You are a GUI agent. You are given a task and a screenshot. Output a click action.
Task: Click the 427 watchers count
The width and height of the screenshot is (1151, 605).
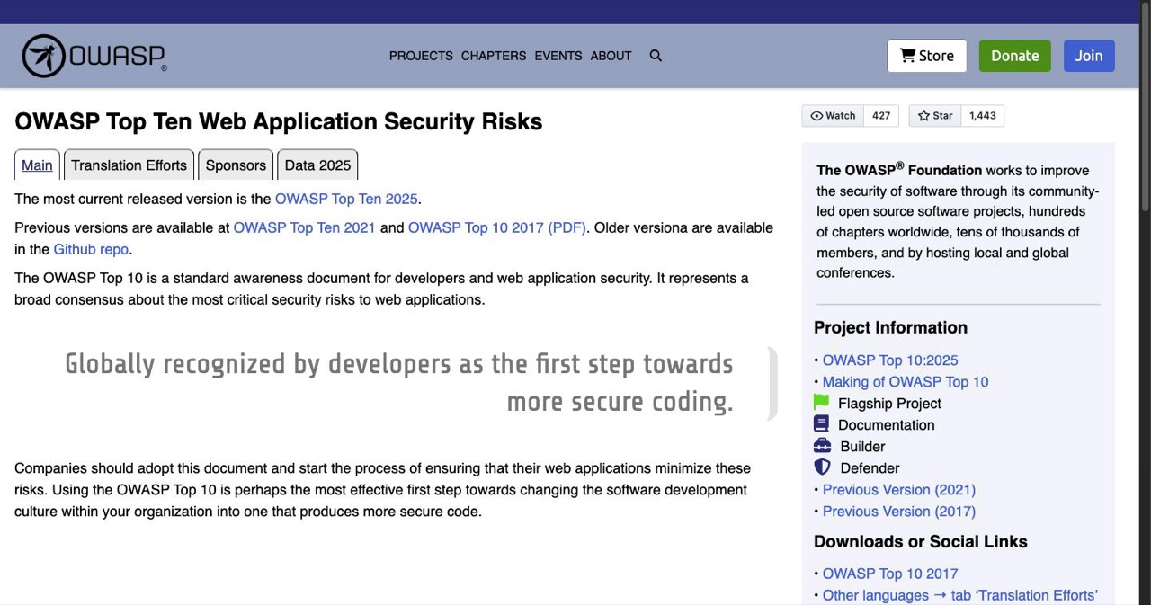tap(881, 116)
